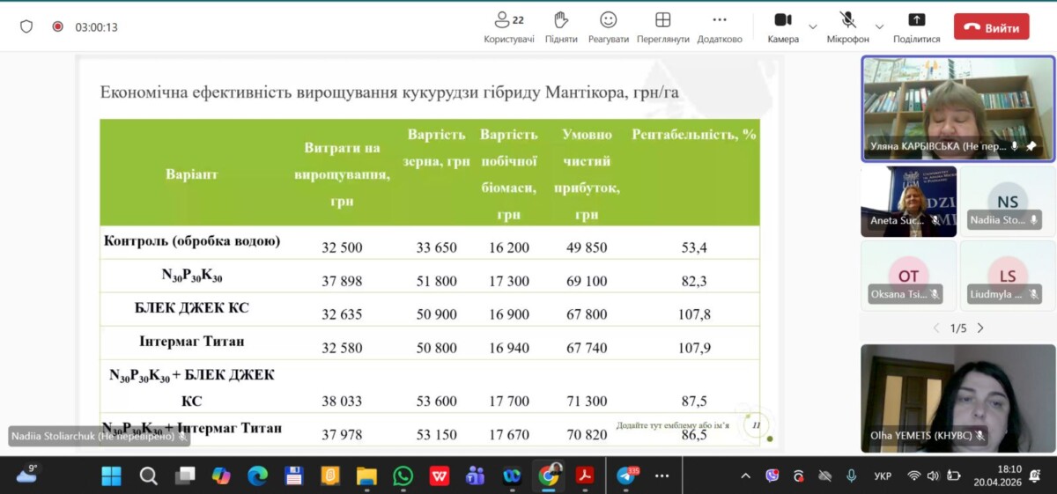Go to previous page of participants
This screenshot has height=494, width=1057.
(x=936, y=328)
